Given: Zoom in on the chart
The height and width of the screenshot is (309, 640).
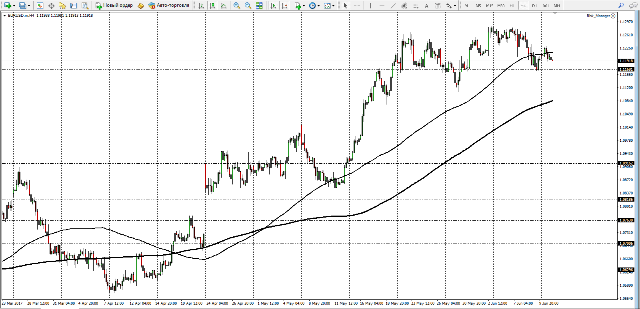Looking at the screenshot, I should click(x=237, y=6).
